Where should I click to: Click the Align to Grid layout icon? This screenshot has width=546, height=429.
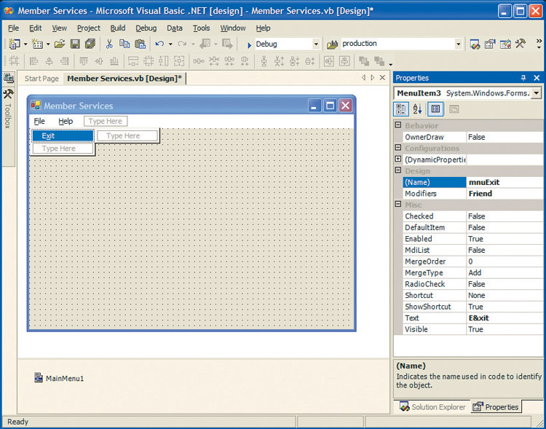click(x=15, y=61)
